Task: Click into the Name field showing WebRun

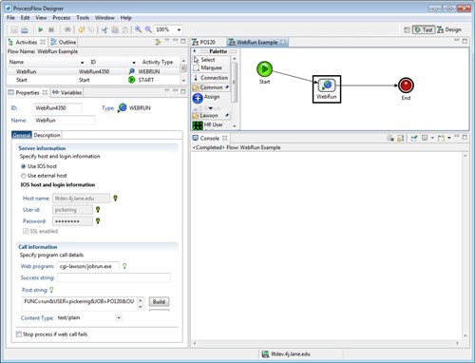Action: (x=64, y=121)
